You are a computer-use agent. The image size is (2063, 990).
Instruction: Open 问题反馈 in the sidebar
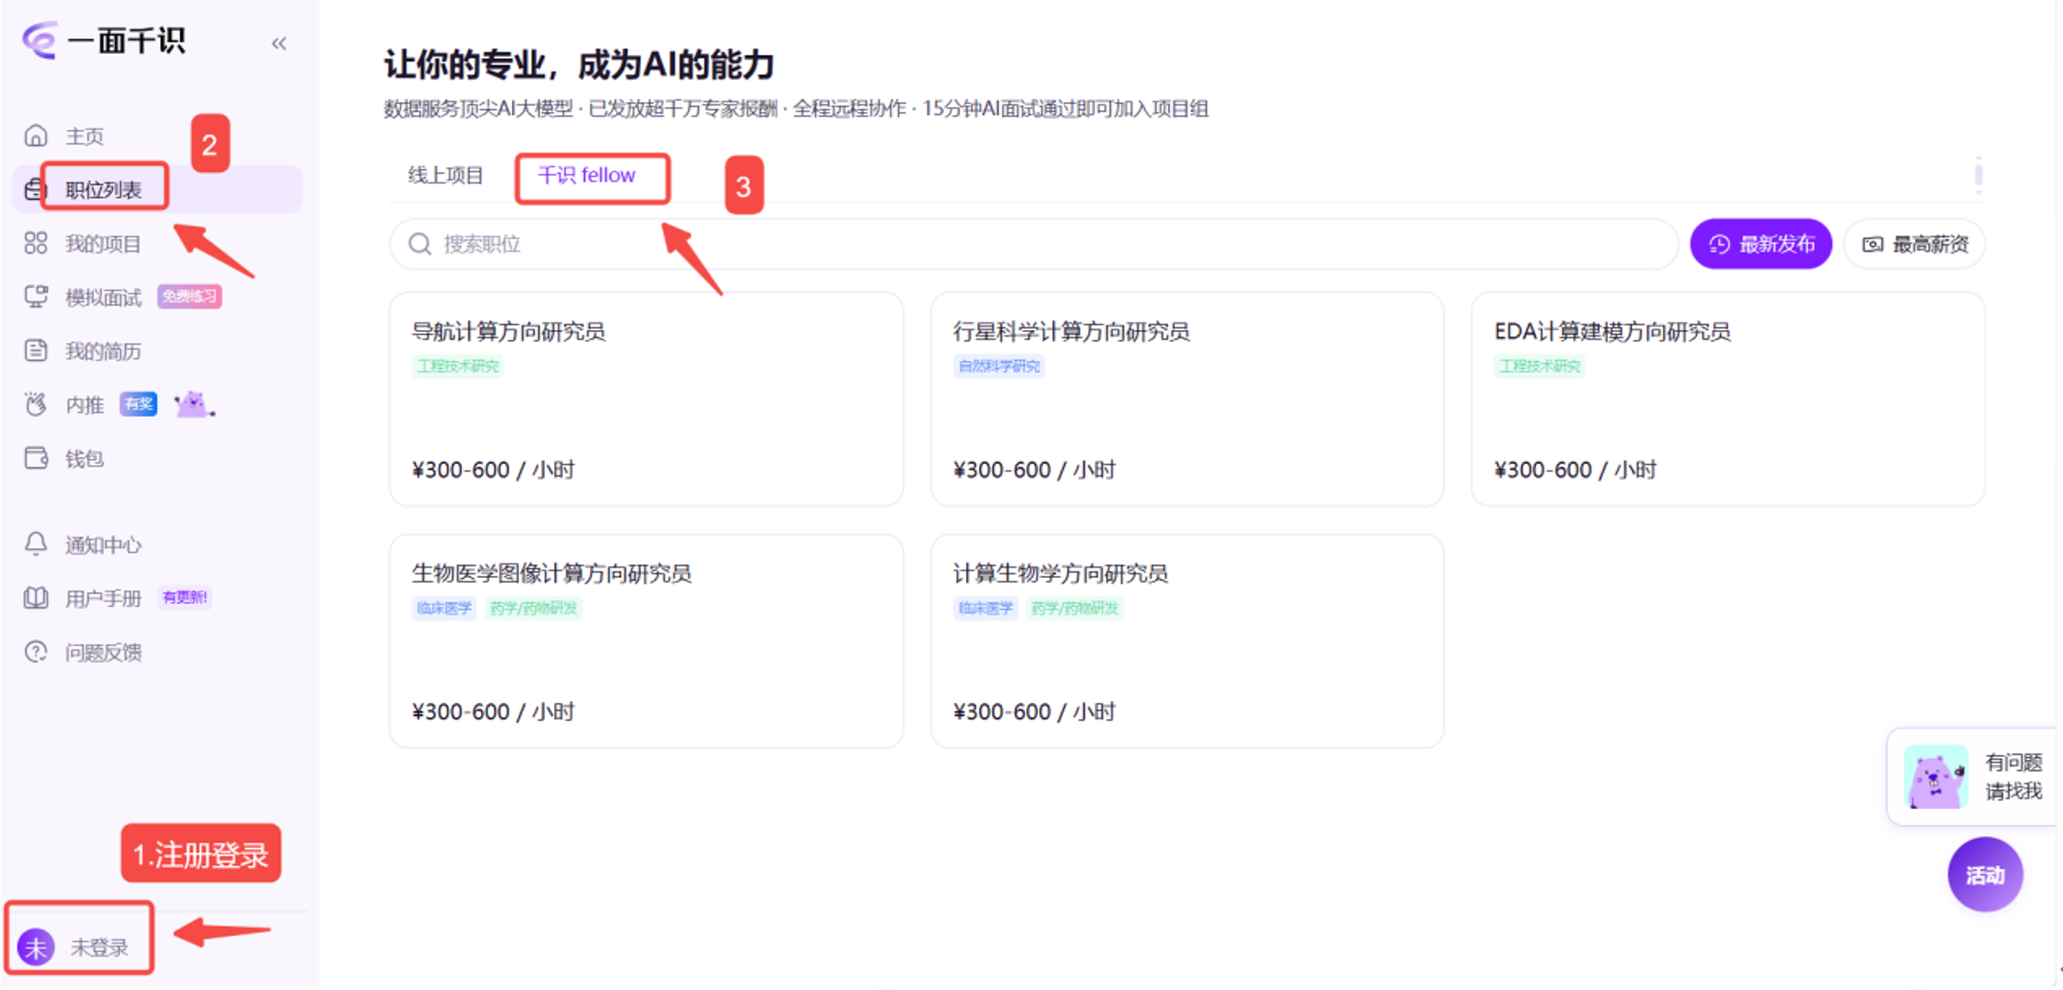[103, 653]
